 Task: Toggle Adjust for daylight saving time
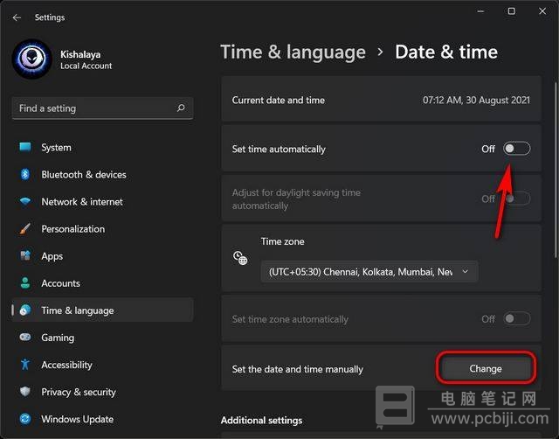click(516, 199)
